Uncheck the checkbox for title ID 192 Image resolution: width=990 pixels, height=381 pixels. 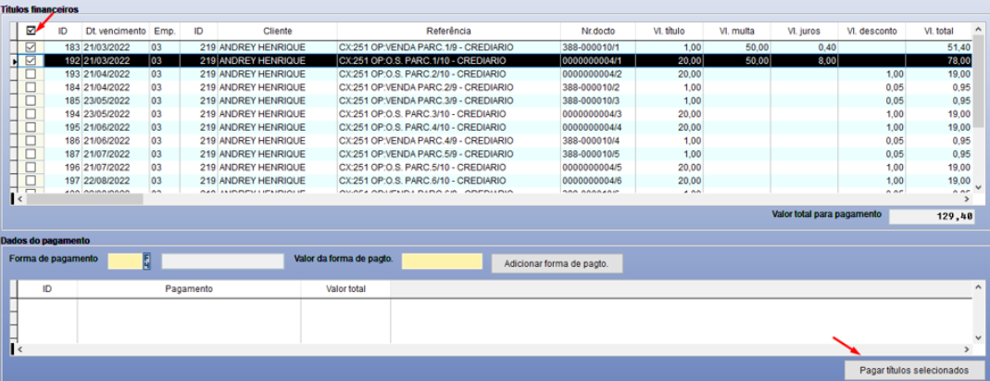click(31, 60)
